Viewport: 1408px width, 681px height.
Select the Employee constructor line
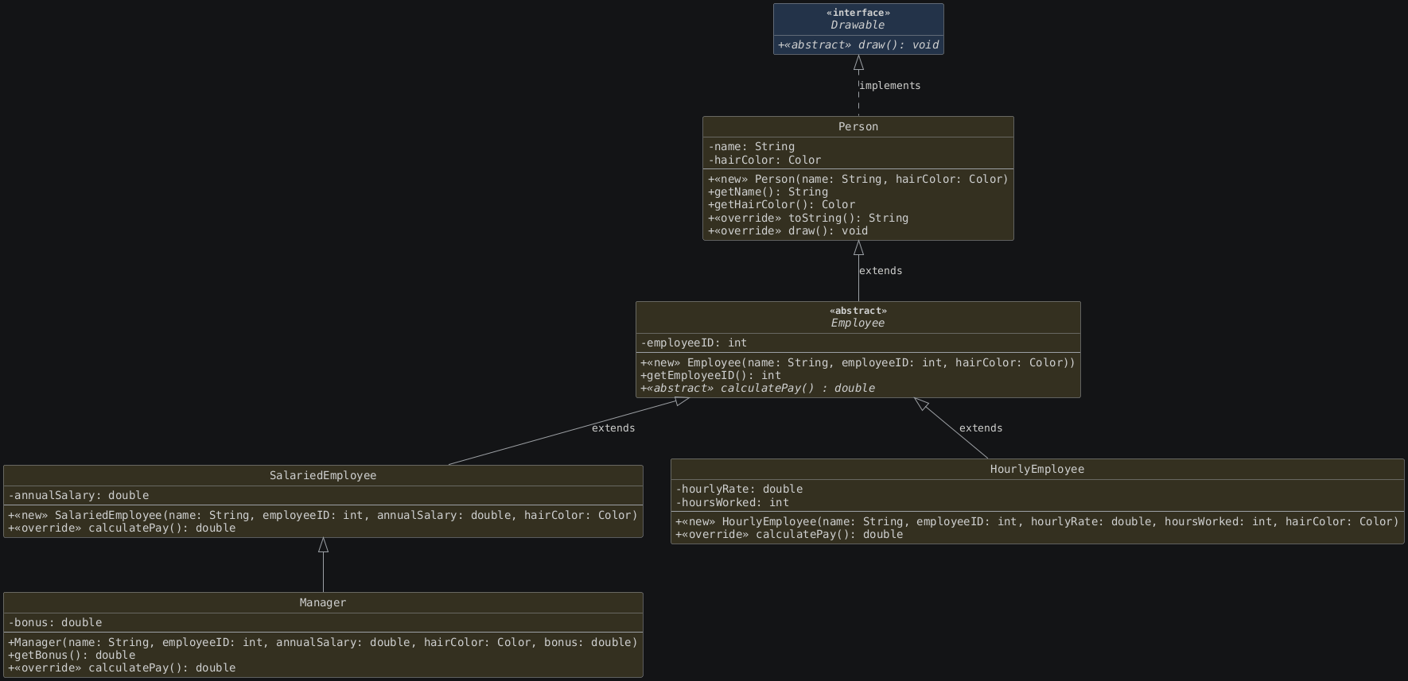click(858, 362)
